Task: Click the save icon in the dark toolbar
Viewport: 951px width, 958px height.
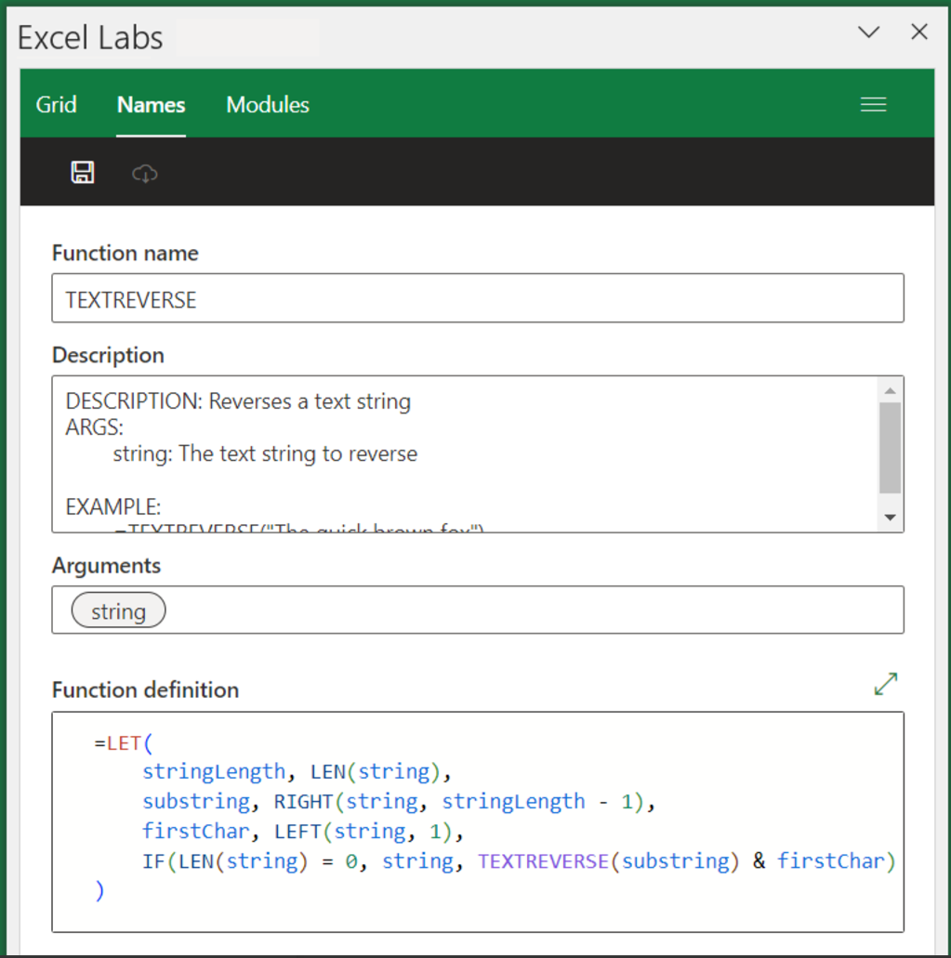Action: [83, 172]
